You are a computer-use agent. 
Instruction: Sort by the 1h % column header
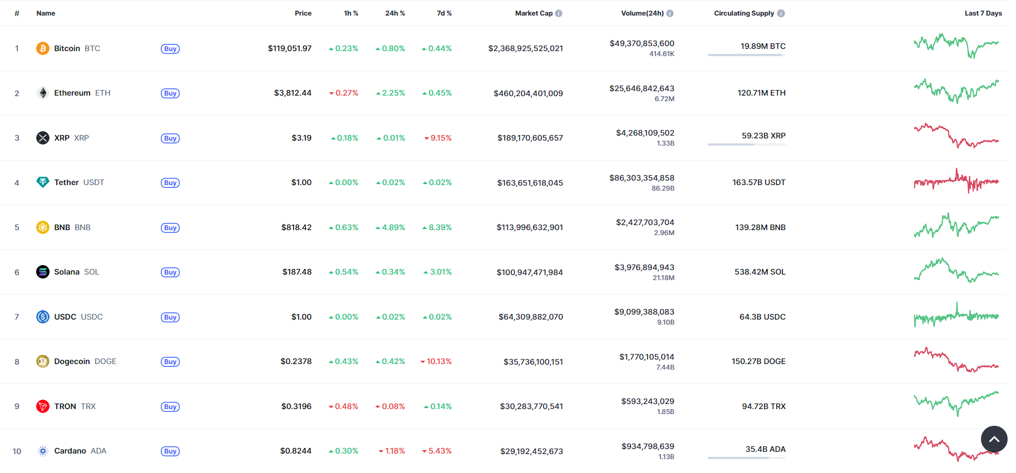tap(351, 13)
